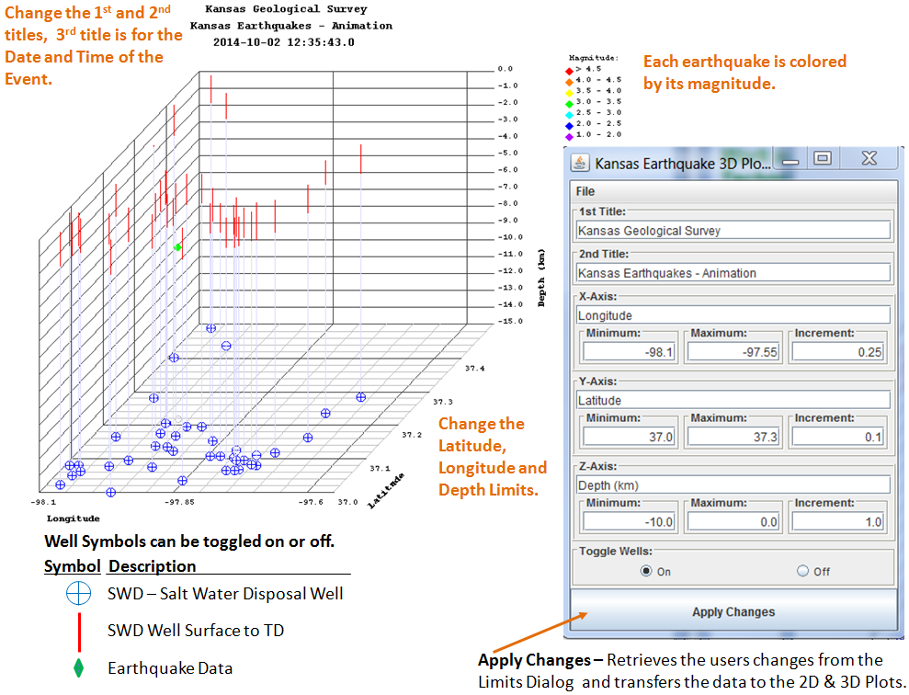Click the red SWD Well Surface to TD symbol
Screen dimensions: 909x695
coord(79,632)
